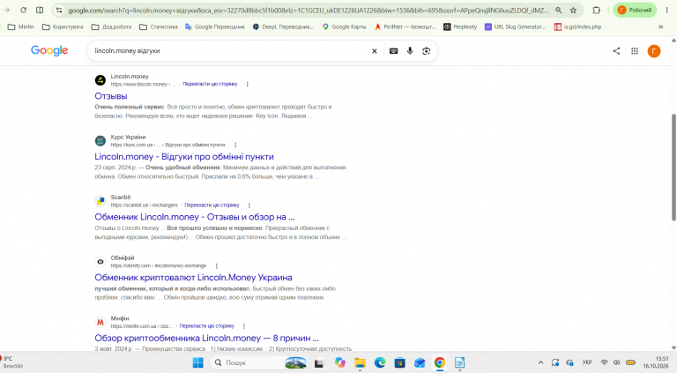Image resolution: width=677 pixels, height=373 pixels.
Task: Click the Scanbit site favicon
Action: [x=100, y=201]
